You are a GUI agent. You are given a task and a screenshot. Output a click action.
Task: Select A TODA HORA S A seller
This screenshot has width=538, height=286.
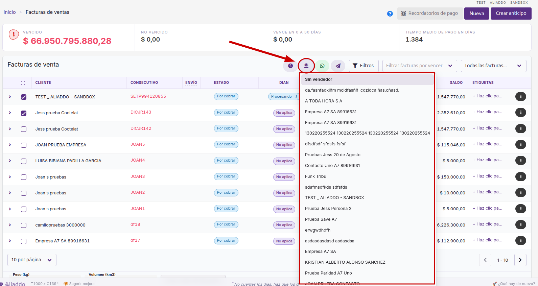(367, 101)
